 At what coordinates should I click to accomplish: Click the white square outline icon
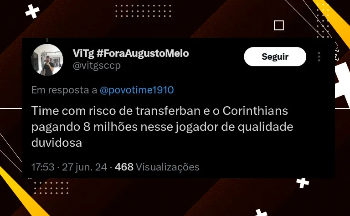click(279, 25)
